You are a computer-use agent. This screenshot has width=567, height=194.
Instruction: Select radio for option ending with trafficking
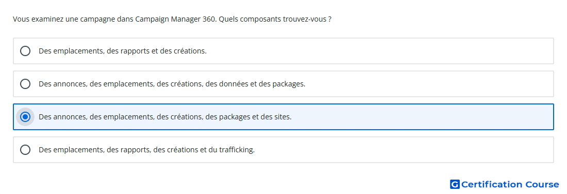pyautogui.click(x=25, y=150)
